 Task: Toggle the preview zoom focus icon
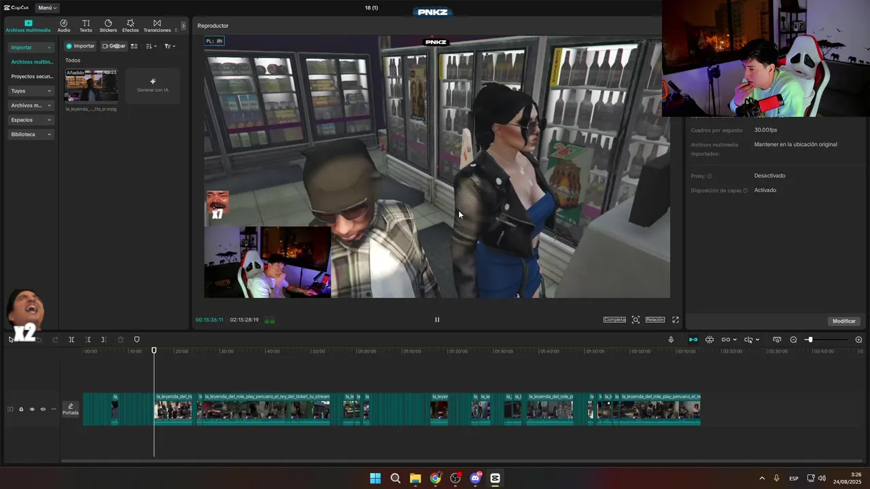636,320
